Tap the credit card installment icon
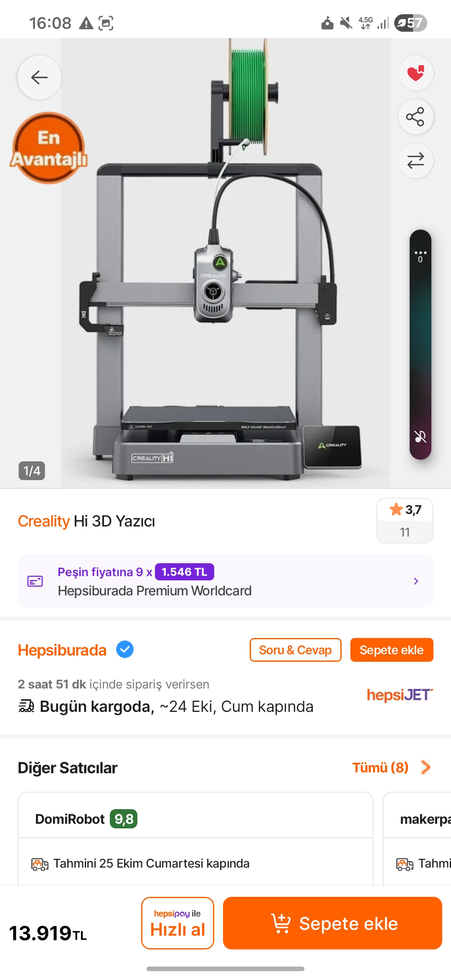The height and width of the screenshot is (977, 451). point(35,581)
